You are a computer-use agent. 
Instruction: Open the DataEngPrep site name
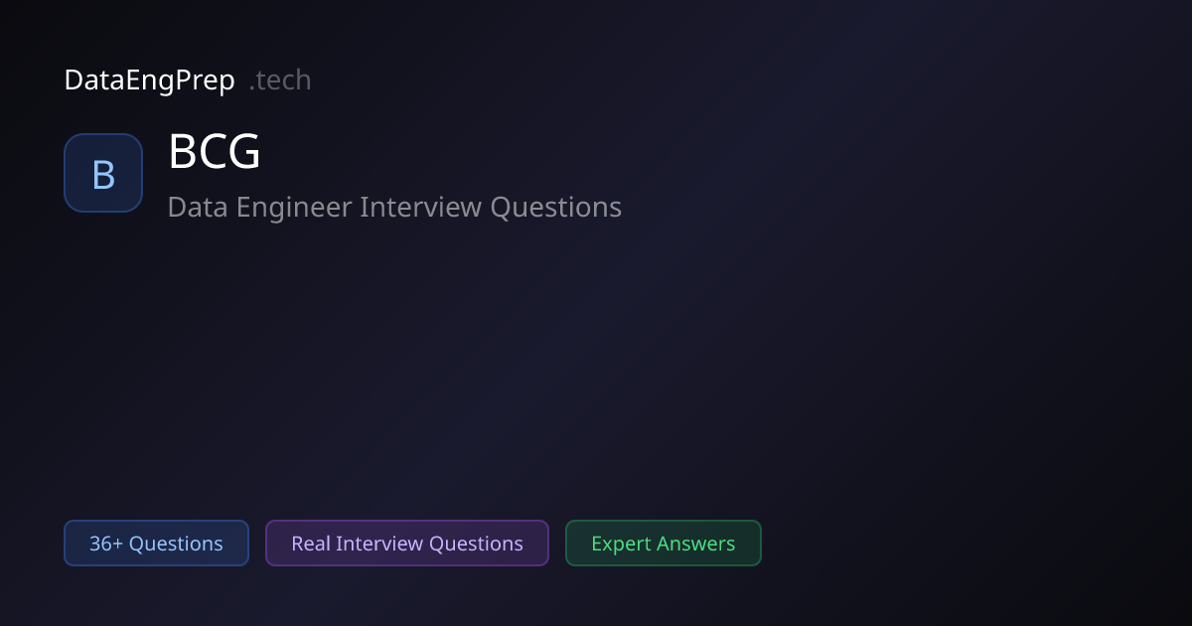[150, 80]
